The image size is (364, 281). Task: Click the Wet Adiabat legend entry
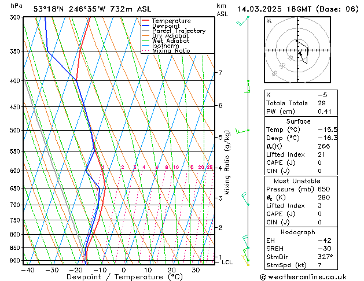tap(166, 40)
